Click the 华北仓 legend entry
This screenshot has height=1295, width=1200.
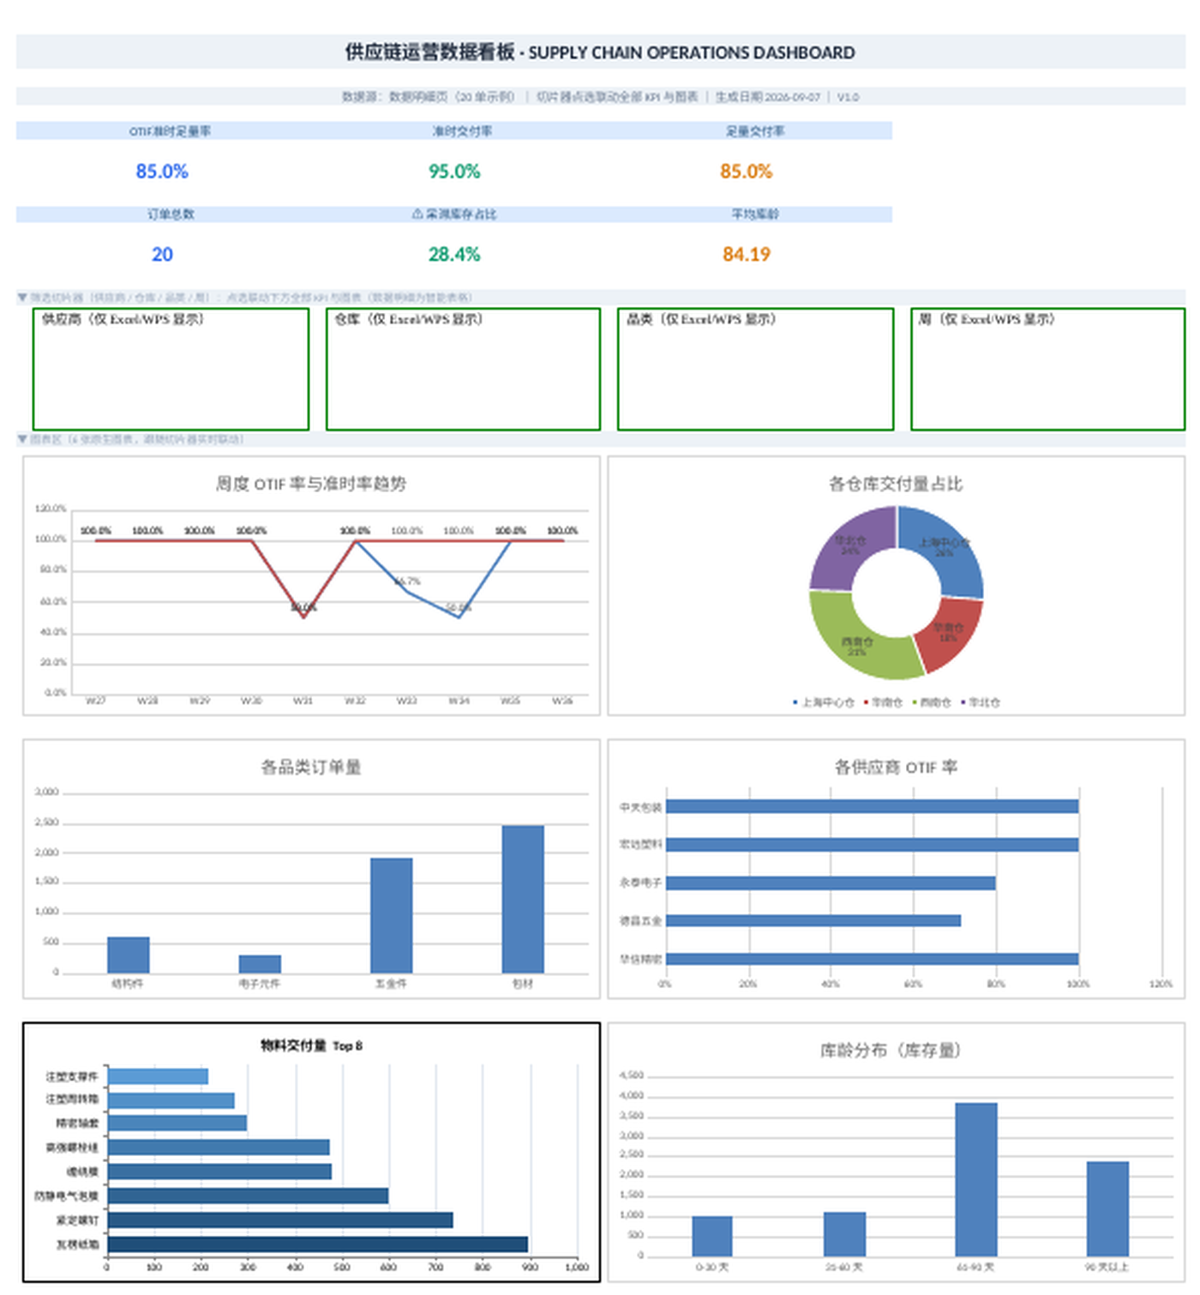tap(981, 702)
